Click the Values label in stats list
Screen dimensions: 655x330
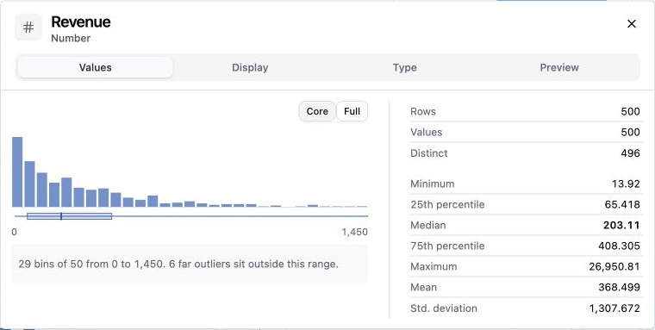click(426, 132)
